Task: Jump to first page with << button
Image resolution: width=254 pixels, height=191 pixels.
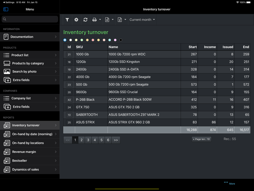Action: pyautogui.click(x=68, y=140)
